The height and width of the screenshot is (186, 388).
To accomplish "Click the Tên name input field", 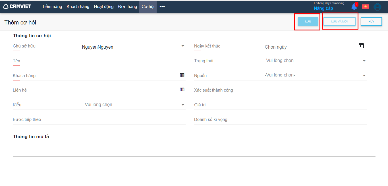I will (x=102, y=61).
